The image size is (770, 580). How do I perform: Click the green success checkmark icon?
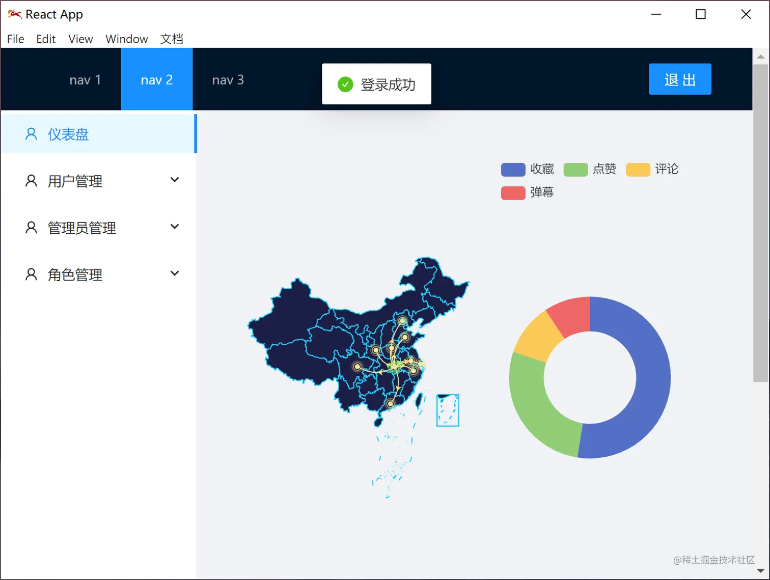pyautogui.click(x=345, y=85)
